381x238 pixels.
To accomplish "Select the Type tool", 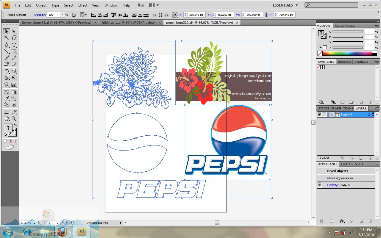I will pyautogui.click(x=14, y=45).
